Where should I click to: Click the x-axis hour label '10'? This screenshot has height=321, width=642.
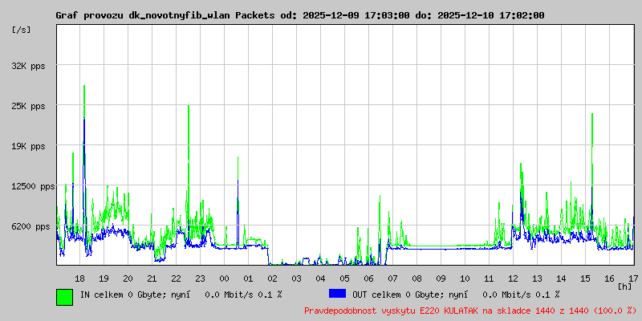point(465,278)
